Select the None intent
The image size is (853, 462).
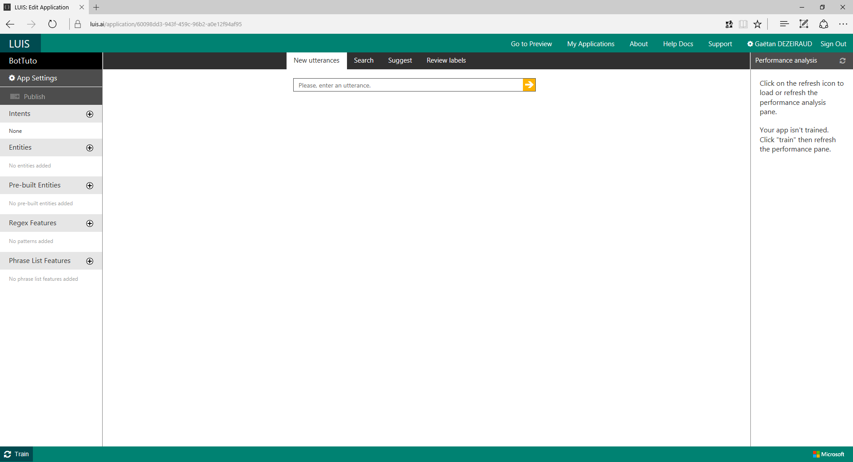(x=16, y=131)
